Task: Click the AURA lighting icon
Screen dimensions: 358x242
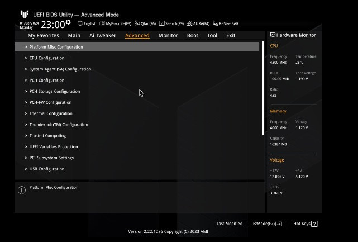Action: coord(189,23)
